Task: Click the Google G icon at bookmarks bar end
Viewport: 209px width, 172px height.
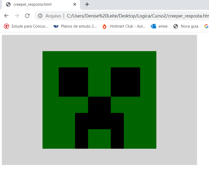Action: tap(206, 26)
